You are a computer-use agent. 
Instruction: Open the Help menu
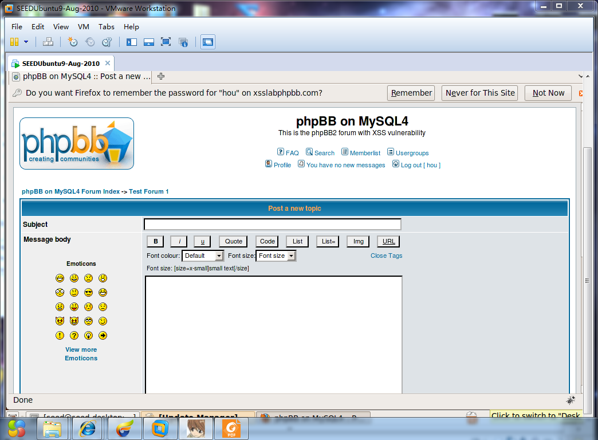pos(131,27)
